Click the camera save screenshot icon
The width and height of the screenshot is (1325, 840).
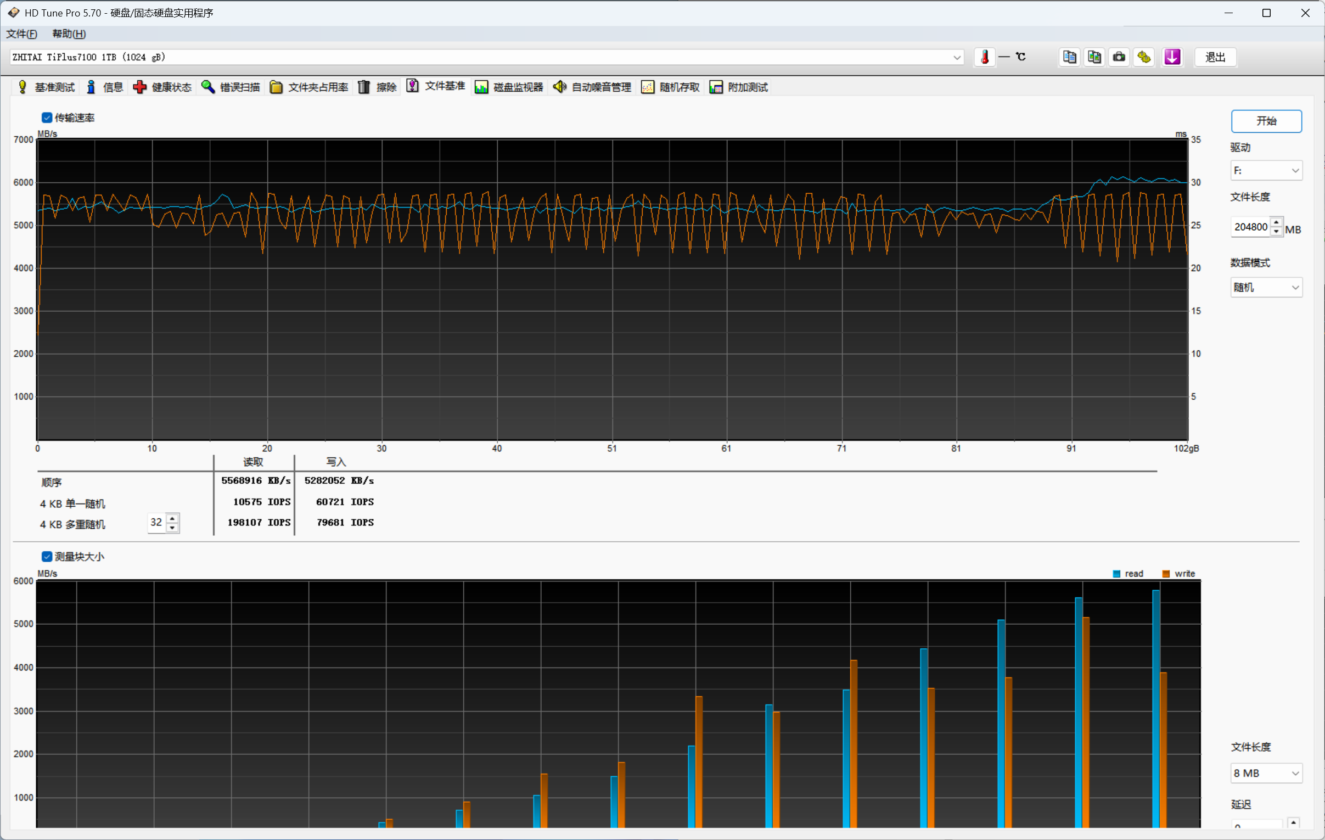point(1119,57)
